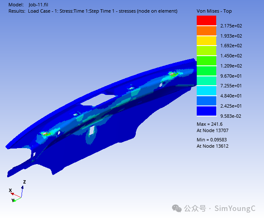264x219 pixels.
Task: Click the legend value 9.583e-02
Action: pos(231,116)
